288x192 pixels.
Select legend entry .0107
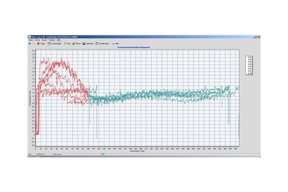[249, 58]
